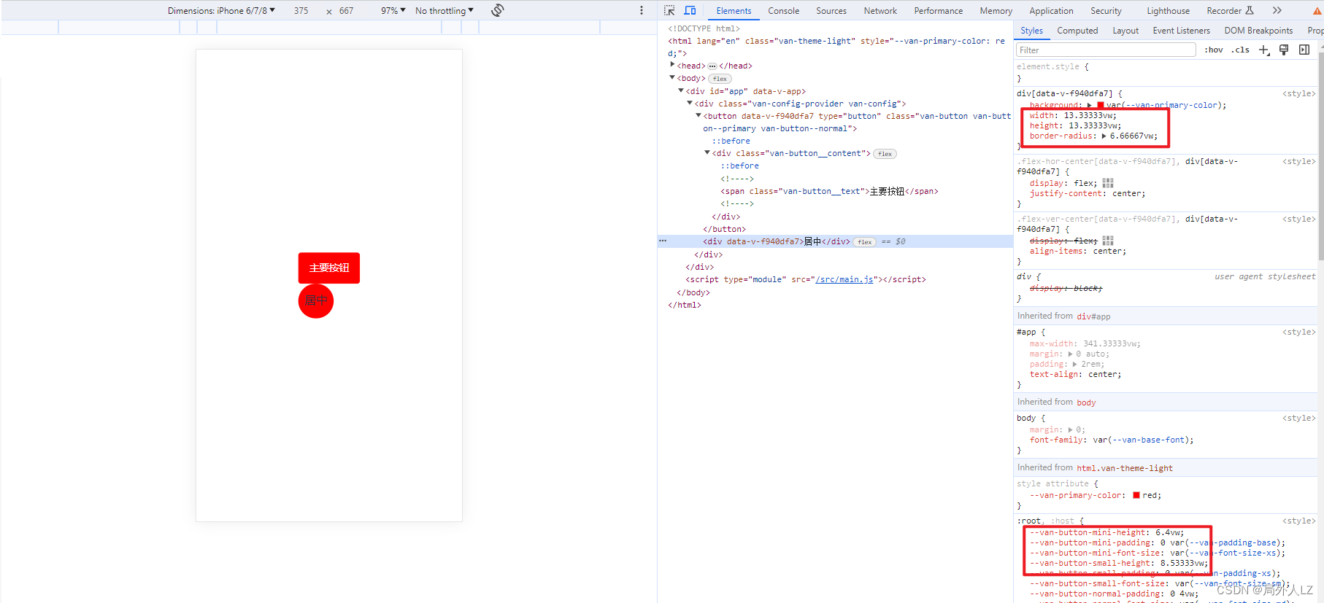Open Event Listeners tab
Screen dimensions: 1324x603
click(1181, 31)
